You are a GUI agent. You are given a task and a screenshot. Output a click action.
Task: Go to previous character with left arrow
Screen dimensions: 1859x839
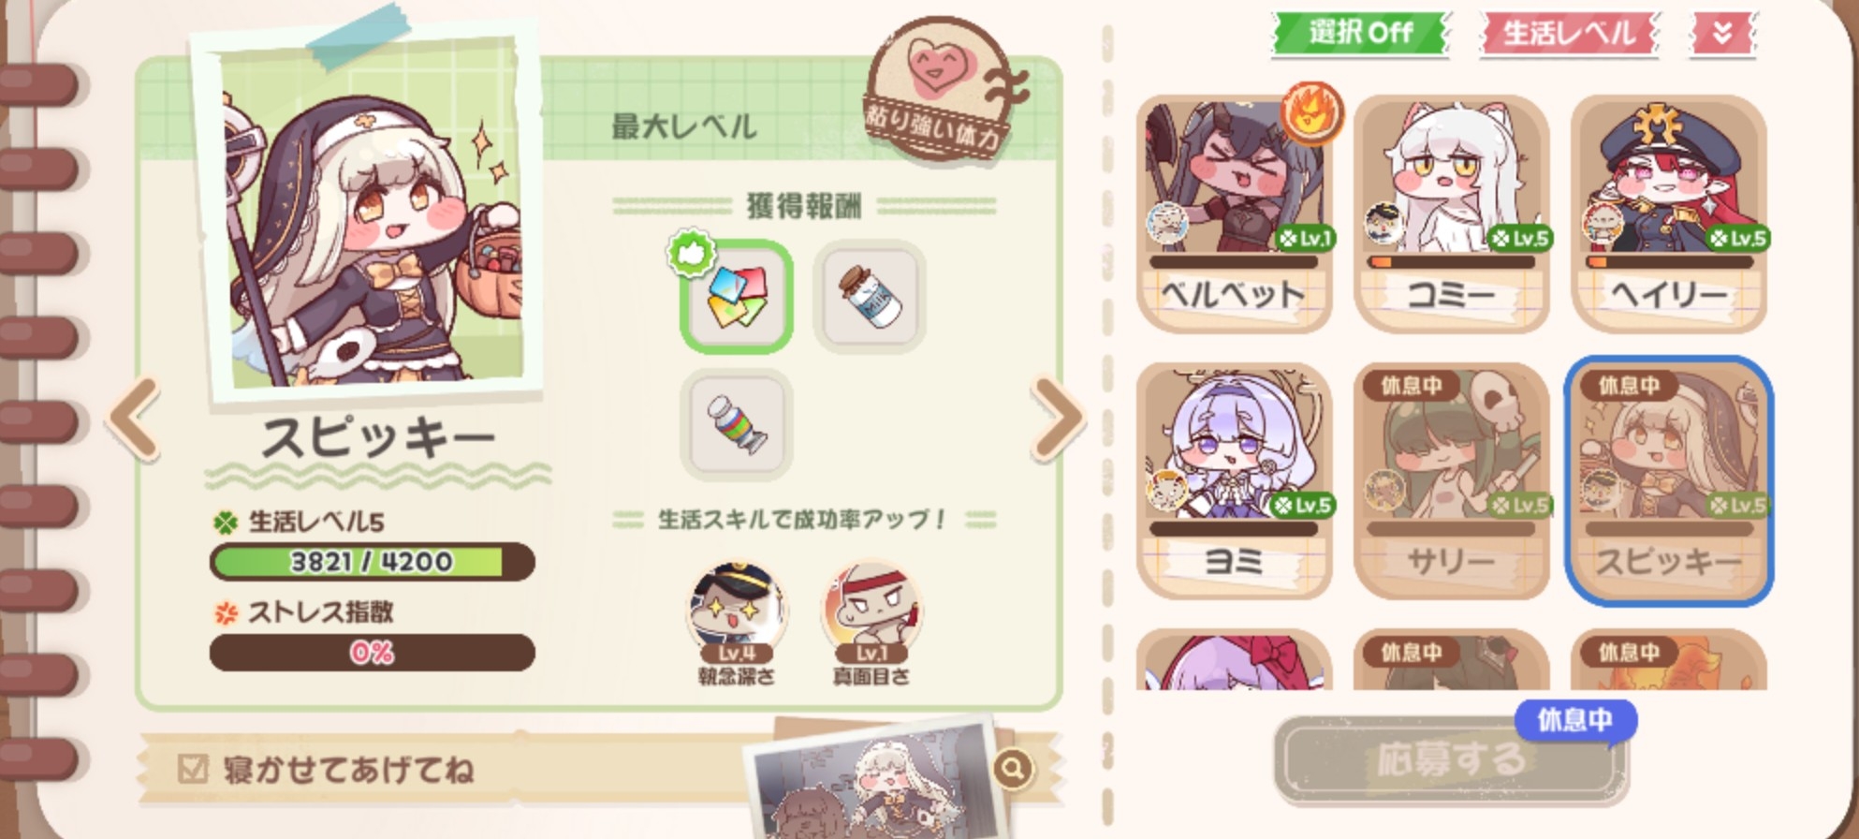coord(134,419)
